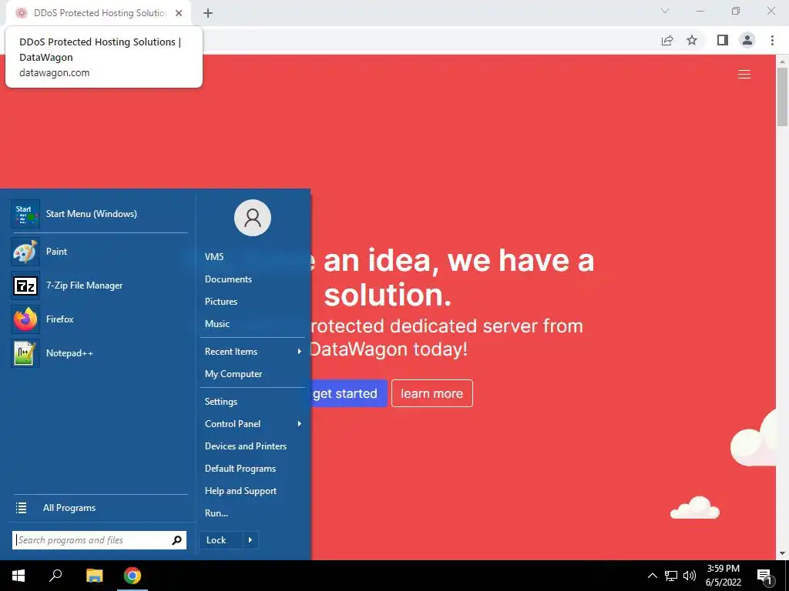Screen dimensions: 789x591
Task: Close the DDoS Protected Hosting tab
Action: tap(179, 13)
